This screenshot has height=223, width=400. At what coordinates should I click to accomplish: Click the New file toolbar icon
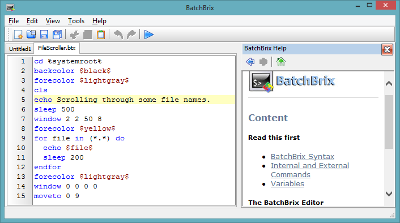(18, 35)
